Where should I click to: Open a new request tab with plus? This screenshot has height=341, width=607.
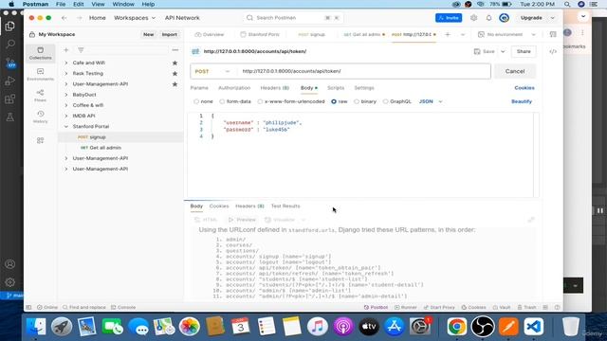tap(448, 34)
